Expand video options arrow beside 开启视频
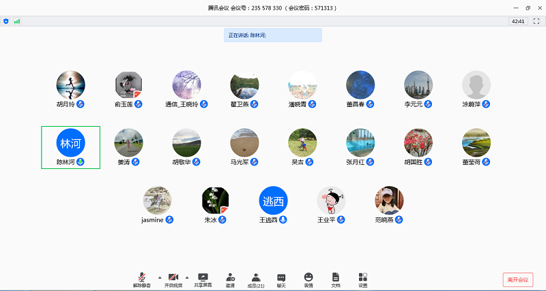The height and width of the screenshot is (291, 546). 188,277
